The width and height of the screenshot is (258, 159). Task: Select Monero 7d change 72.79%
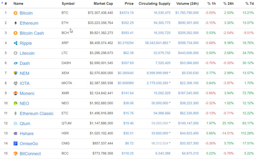coord(248,93)
